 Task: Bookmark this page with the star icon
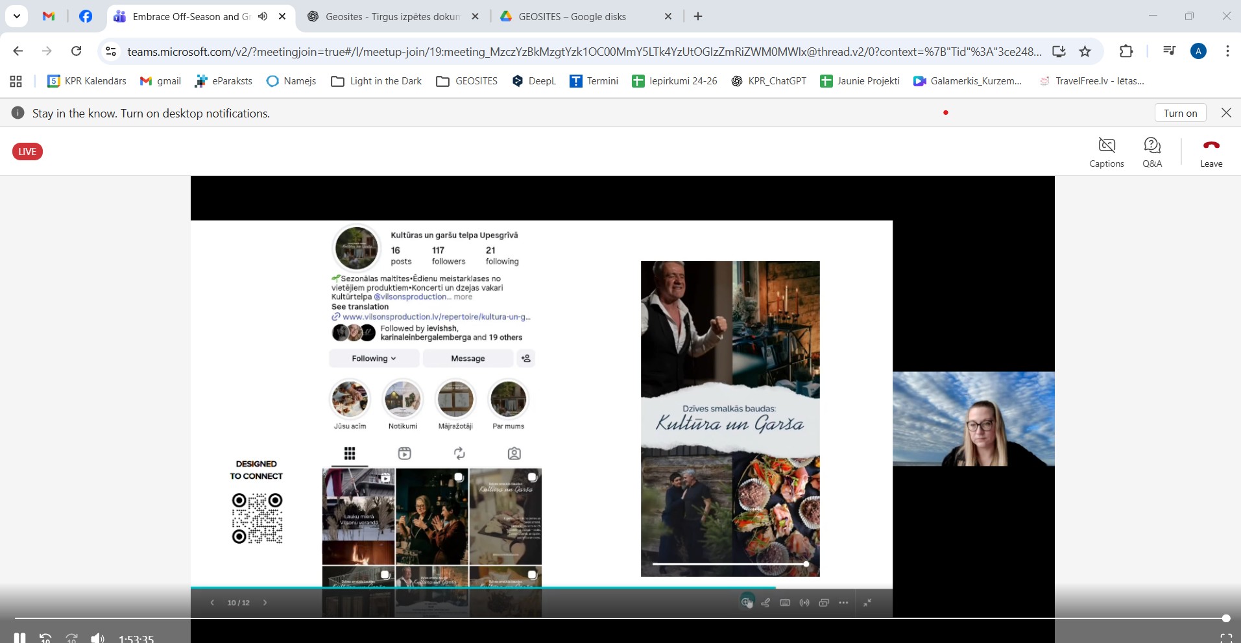click(x=1085, y=51)
